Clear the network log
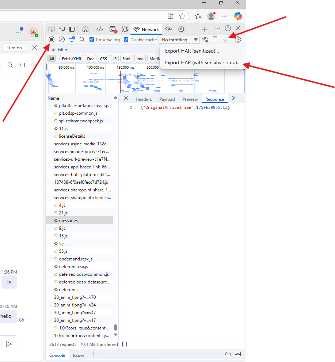 pyautogui.click(x=62, y=39)
